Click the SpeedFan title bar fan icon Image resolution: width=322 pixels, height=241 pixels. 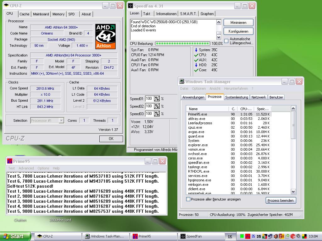tap(130, 6)
